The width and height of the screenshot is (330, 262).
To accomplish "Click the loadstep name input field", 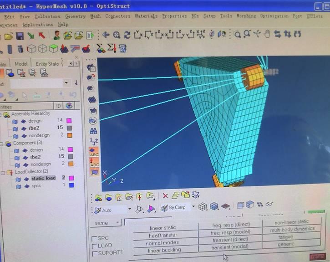I will tap(148, 221).
